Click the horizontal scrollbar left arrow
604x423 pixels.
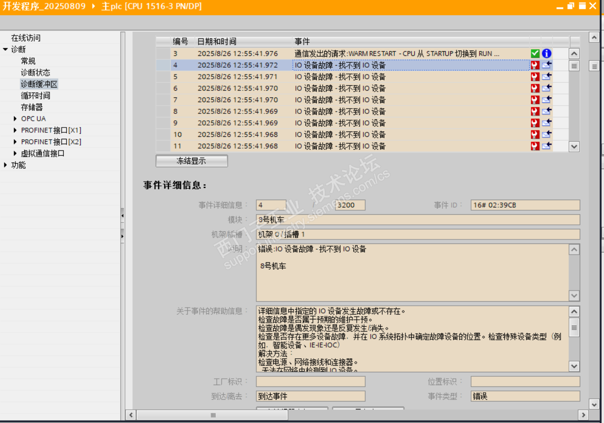[x=130, y=415]
